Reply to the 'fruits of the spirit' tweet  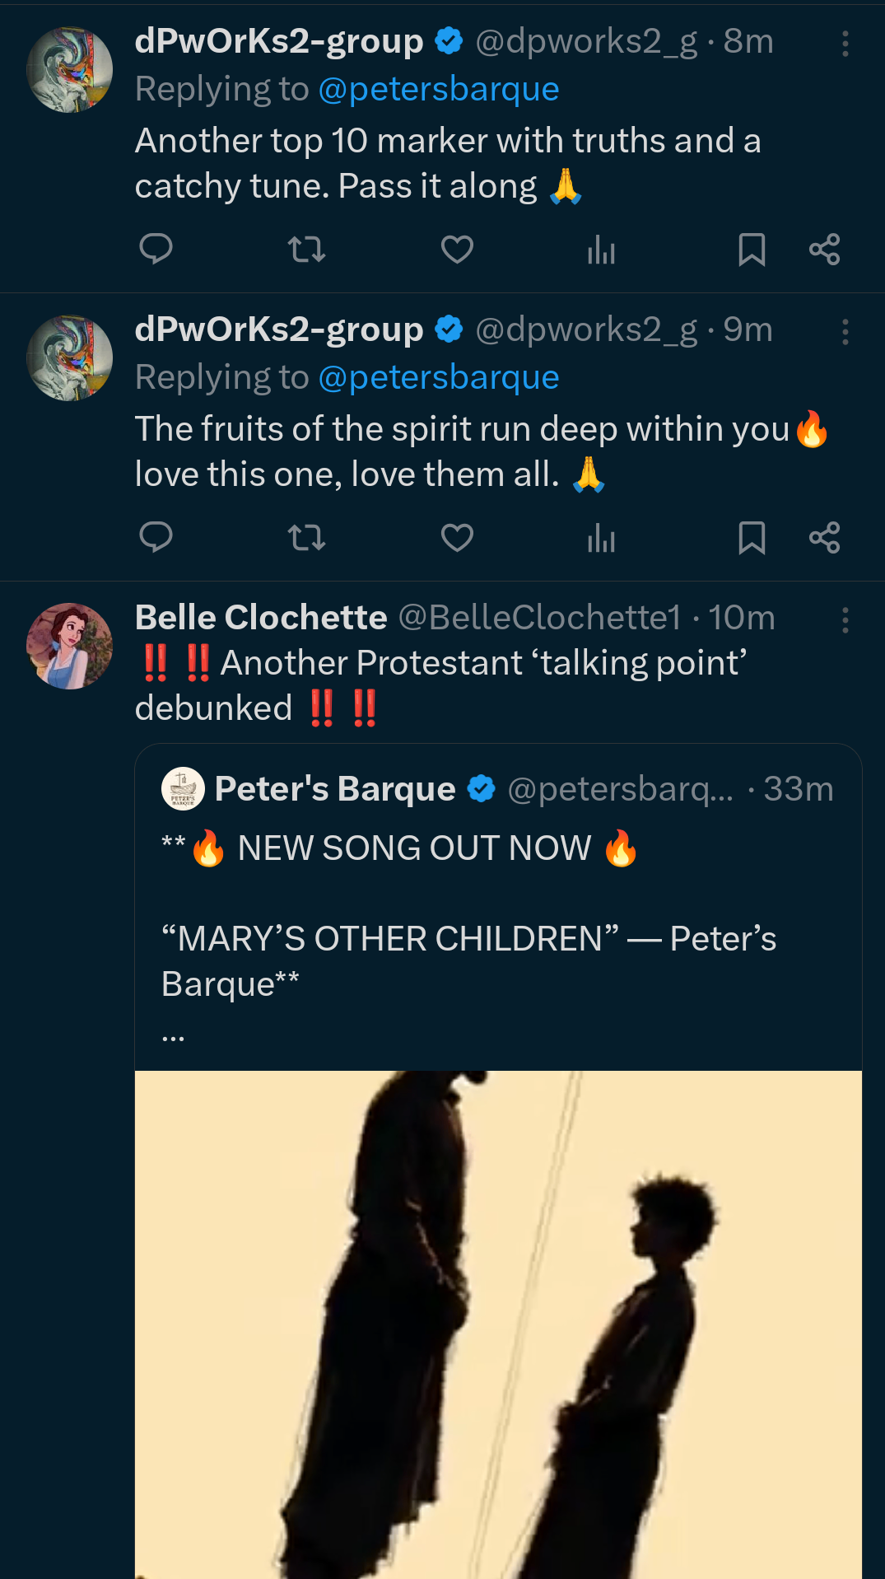pos(156,537)
